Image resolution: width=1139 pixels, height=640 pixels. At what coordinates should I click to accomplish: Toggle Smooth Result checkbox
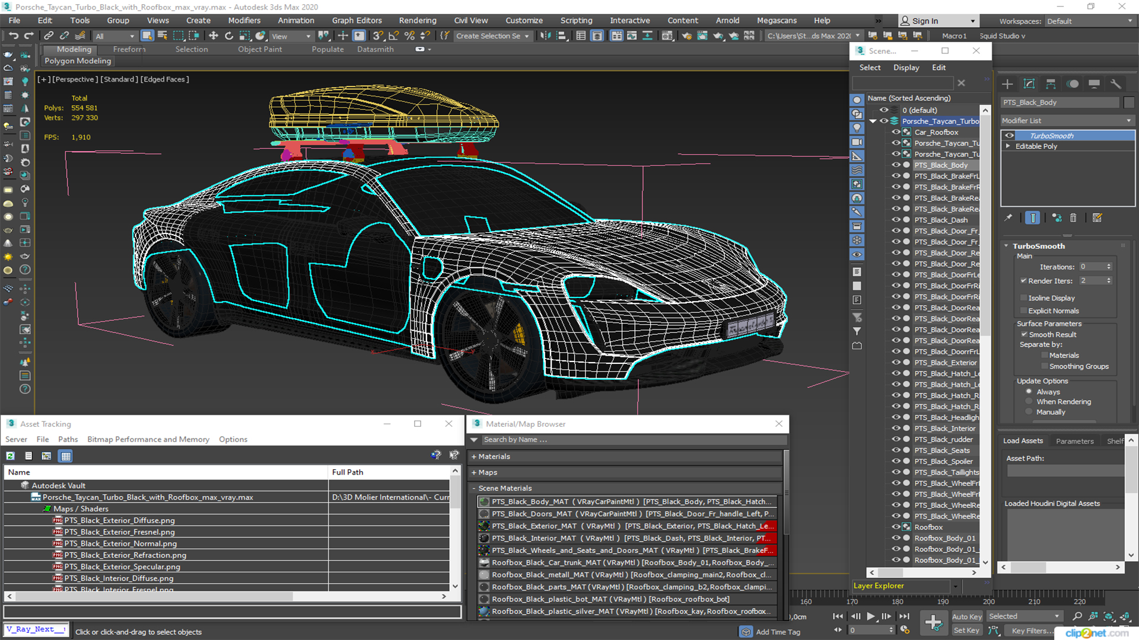pos(1024,334)
